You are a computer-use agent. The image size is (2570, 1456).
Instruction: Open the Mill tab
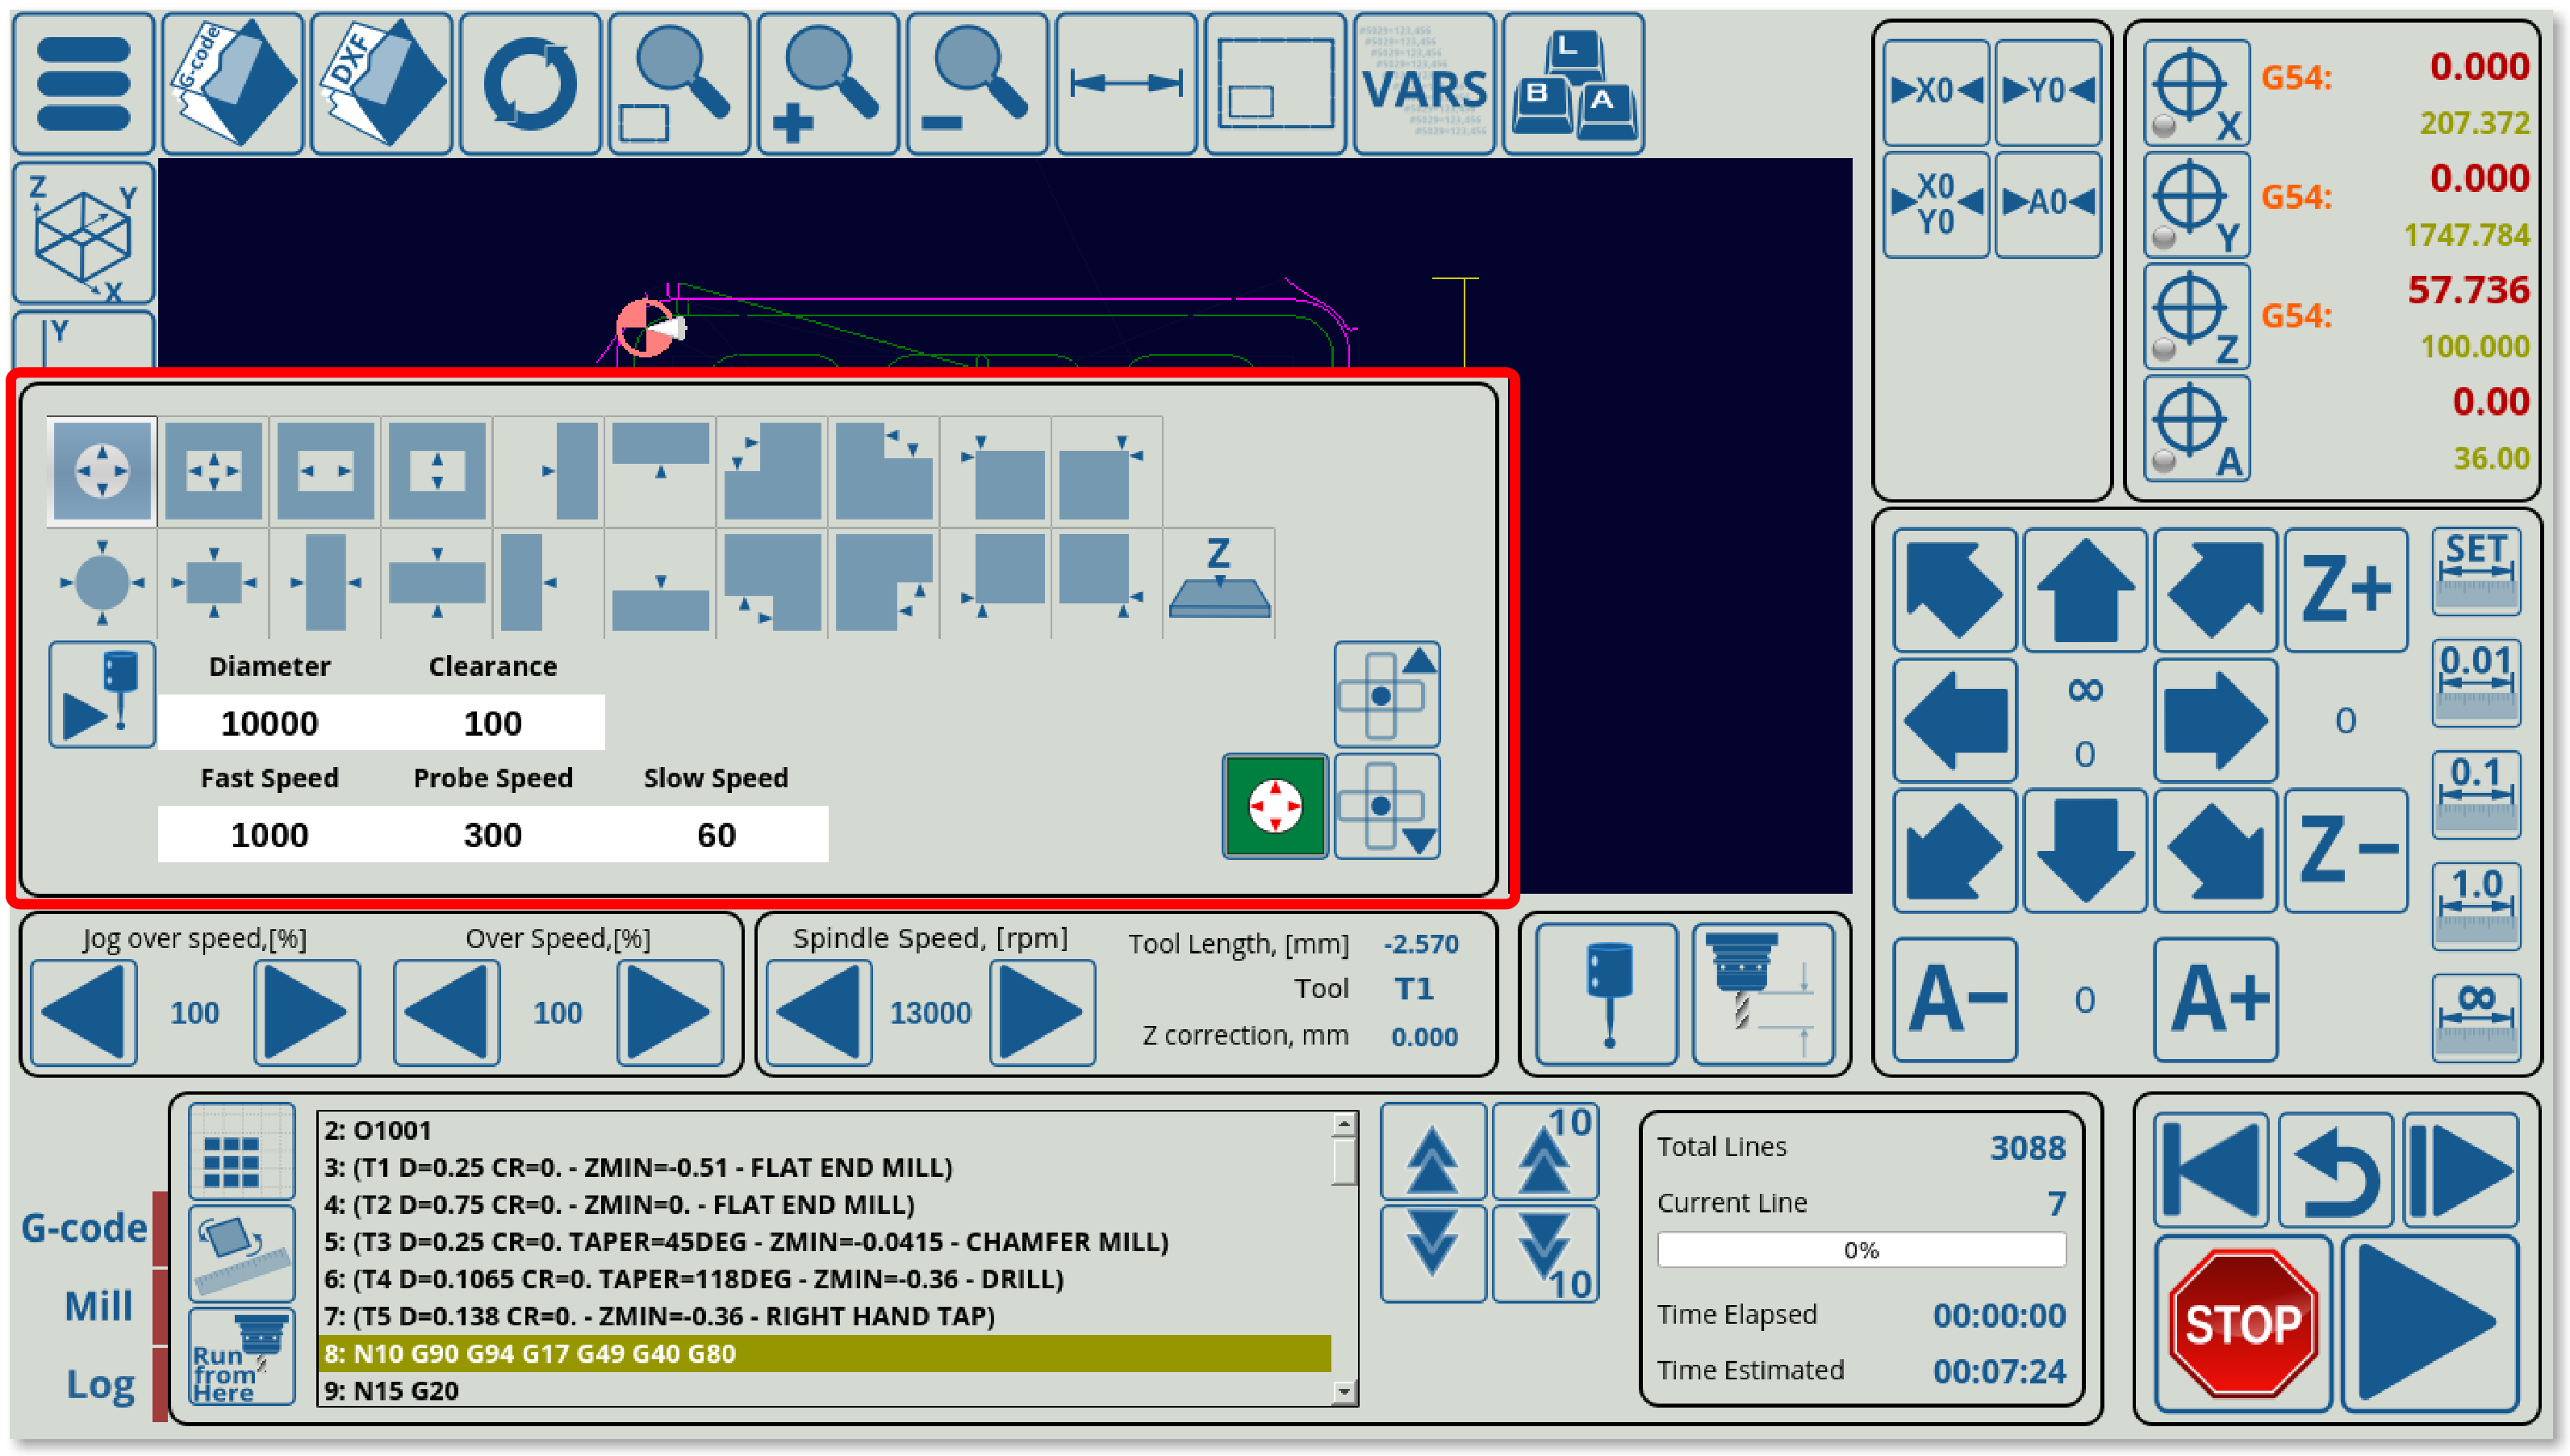click(98, 1306)
